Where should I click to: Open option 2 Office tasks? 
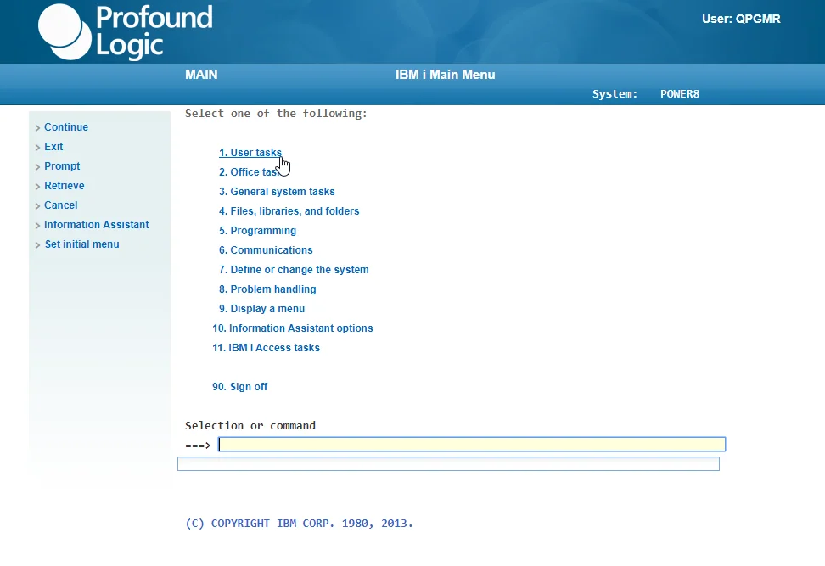[250, 172]
